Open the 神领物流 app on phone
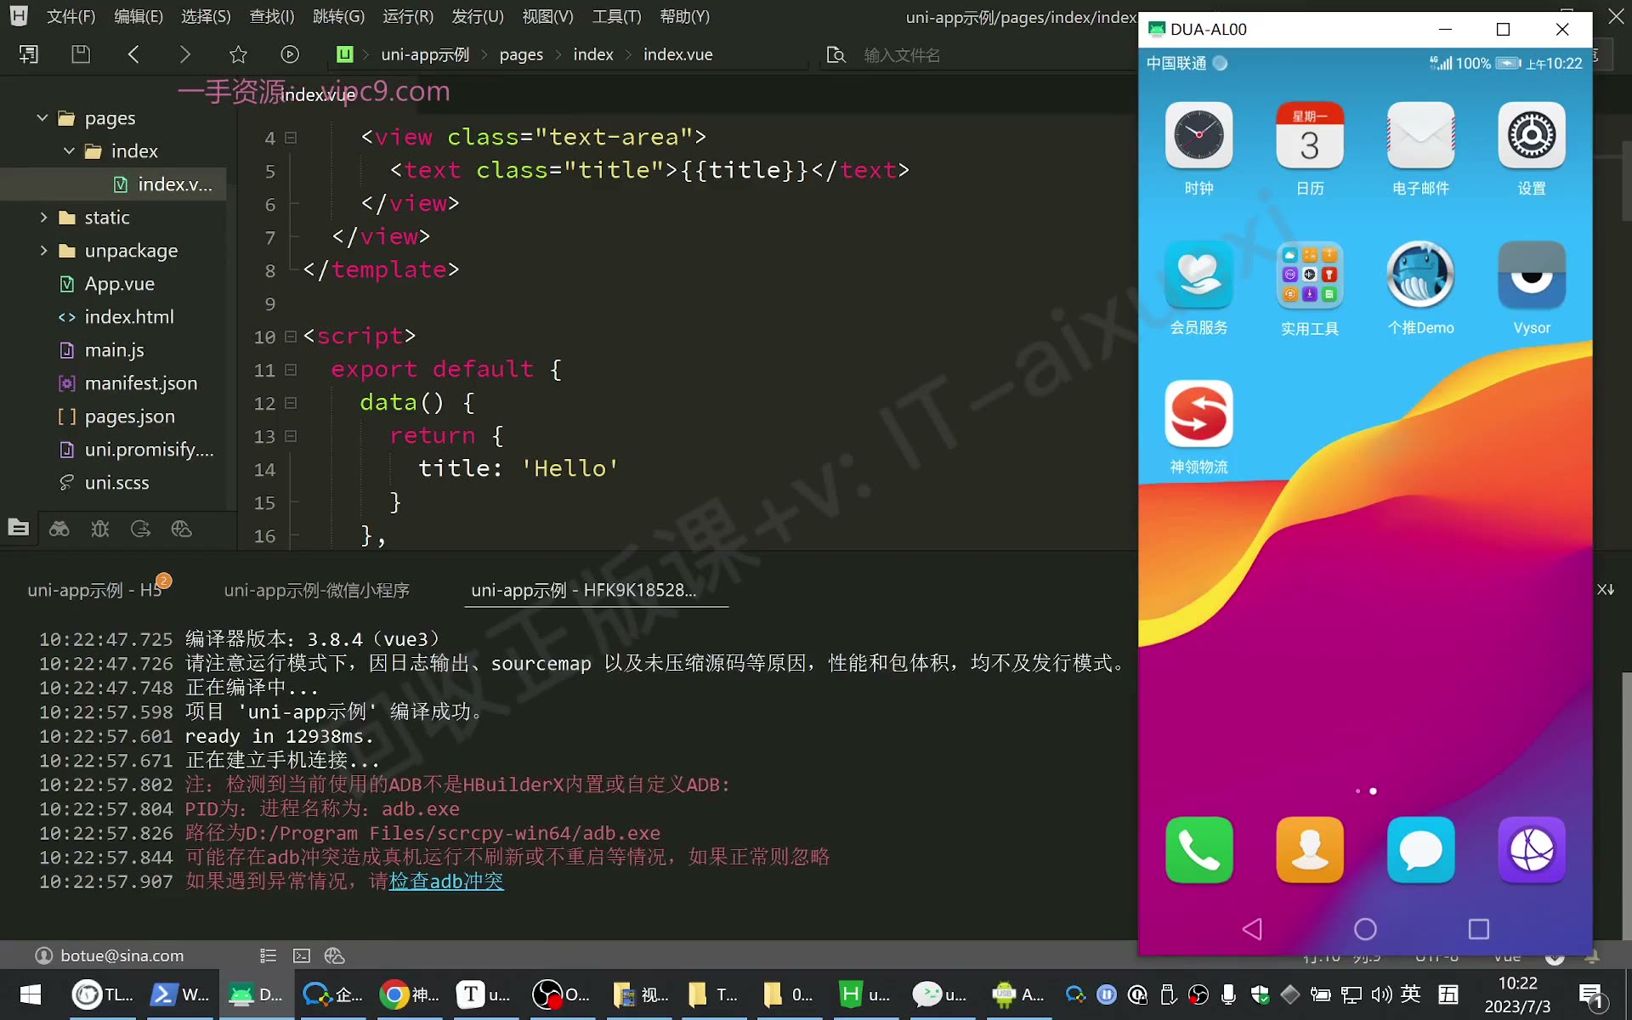The height and width of the screenshot is (1020, 1632). click(1198, 414)
